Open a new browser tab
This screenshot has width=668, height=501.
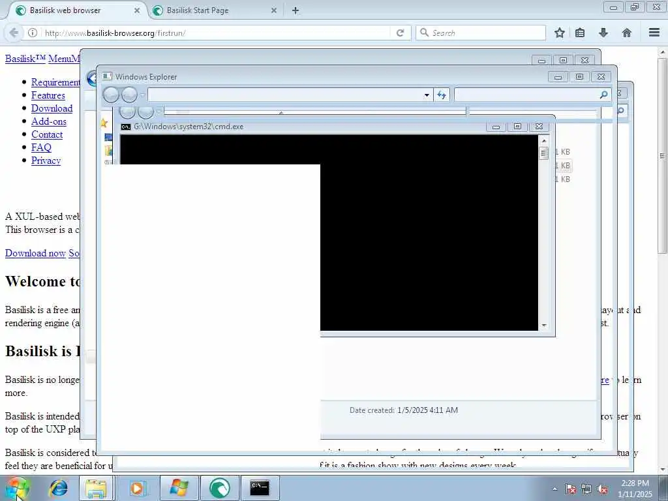pyautogui.click(x=296, y=10)
